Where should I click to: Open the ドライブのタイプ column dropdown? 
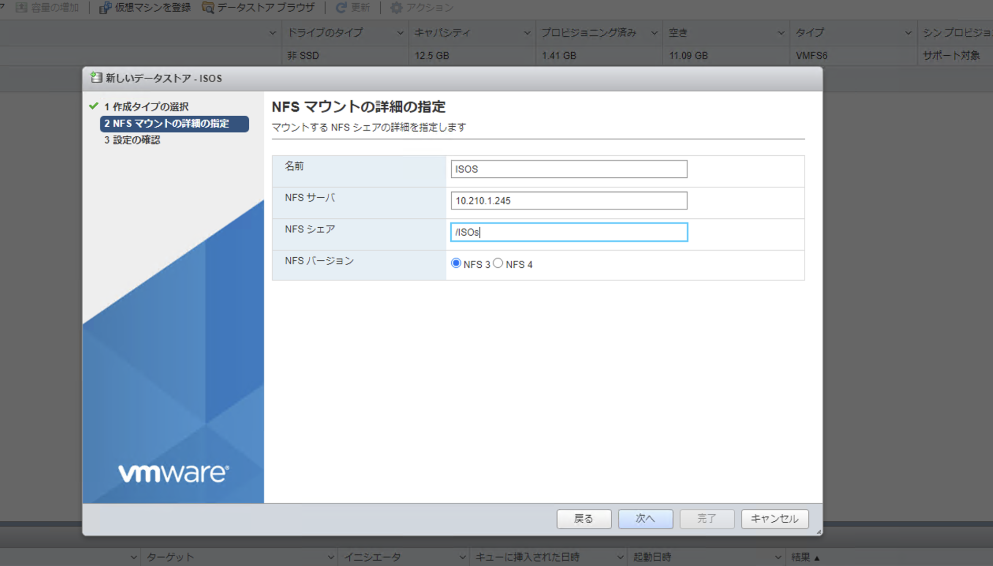[400, 32]
